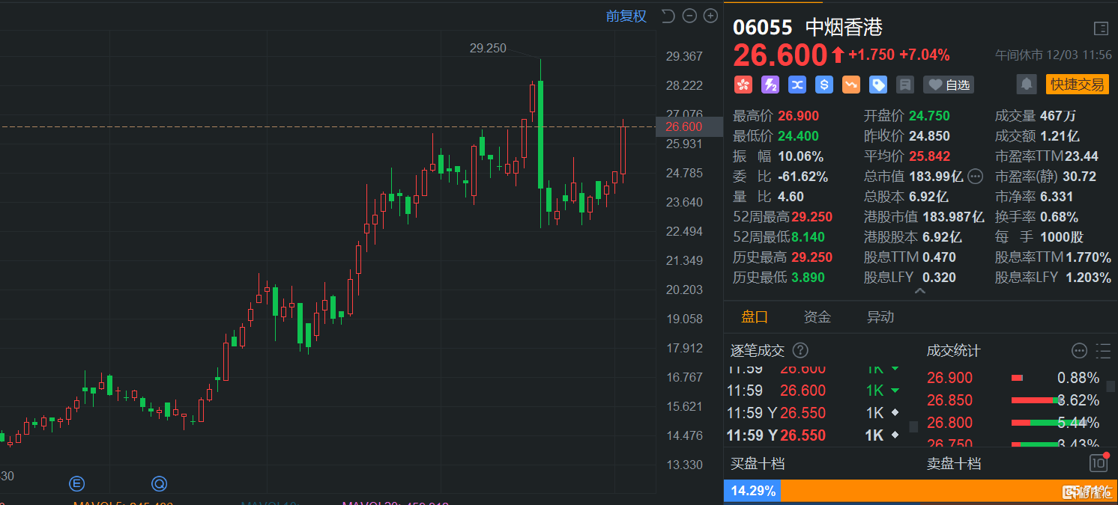Click the 14.29% buy ratio bar
This screenshot has width=1118, height=505.
pyautogui.click(x=752, y=492)
